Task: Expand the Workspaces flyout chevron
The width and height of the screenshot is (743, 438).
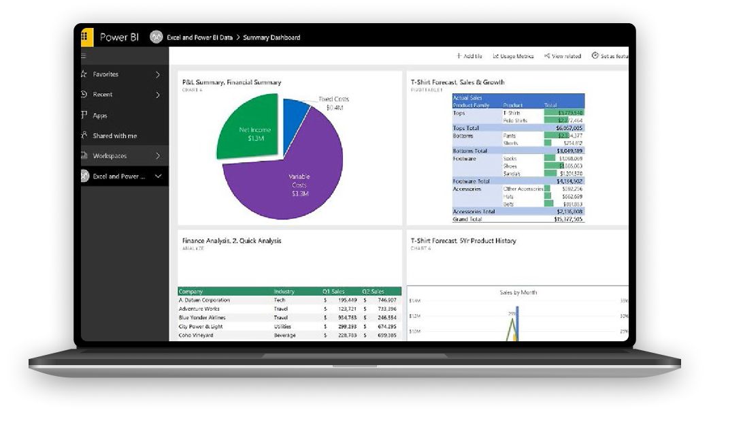Action: [158, 155]
